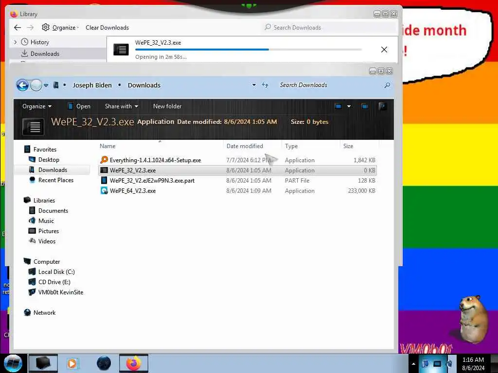Click the .part file icon
Image resolution: width=498 pixels, height=373 pixels.
[104, 180]
